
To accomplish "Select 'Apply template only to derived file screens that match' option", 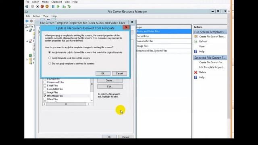I will click(50, 52).
